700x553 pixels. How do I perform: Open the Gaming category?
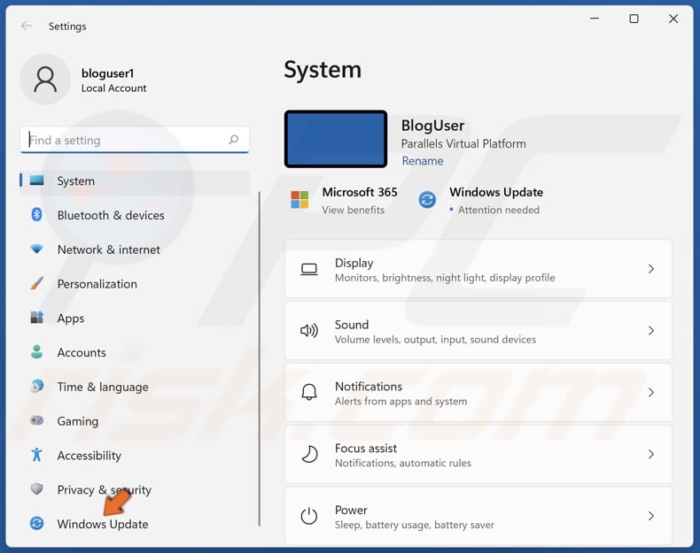click(135, 421)
